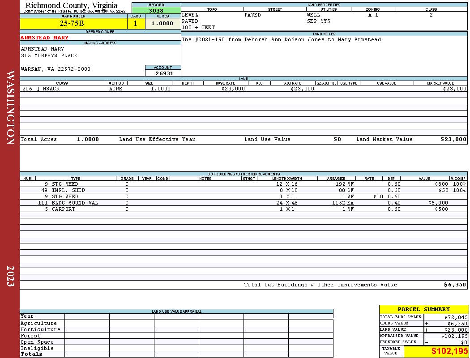Click WARSAW, VA 22572-0000 address line
The image size is (470, 358).
coord(56,69)
